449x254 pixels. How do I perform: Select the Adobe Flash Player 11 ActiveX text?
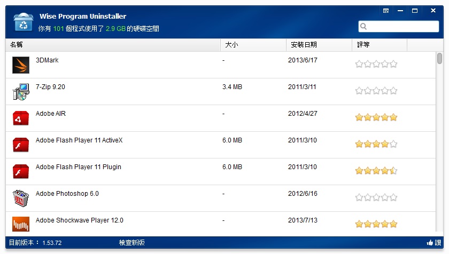pyautogui.click(x=79, y=140)
